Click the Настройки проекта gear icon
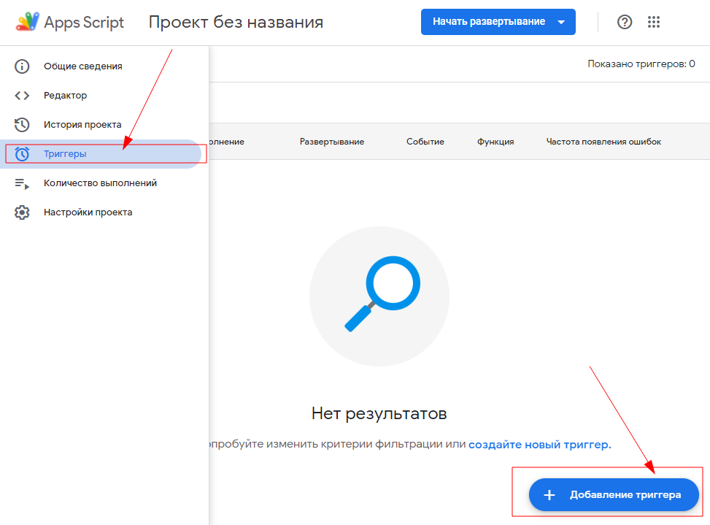The width and height of the screenshot is (710, 525). (22, 212)
